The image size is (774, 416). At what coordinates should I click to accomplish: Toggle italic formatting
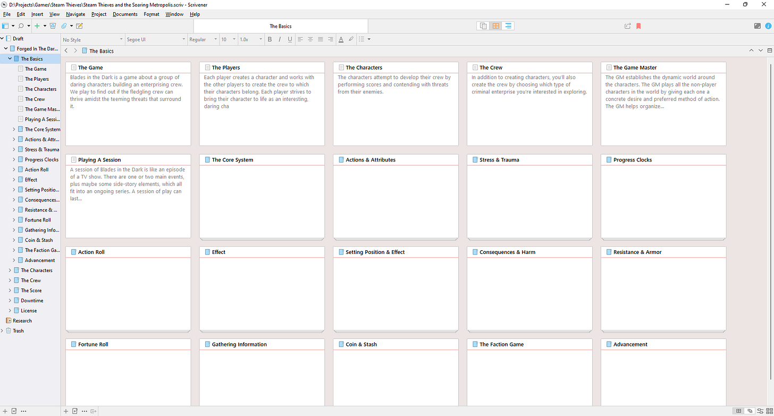click(280, 39)
